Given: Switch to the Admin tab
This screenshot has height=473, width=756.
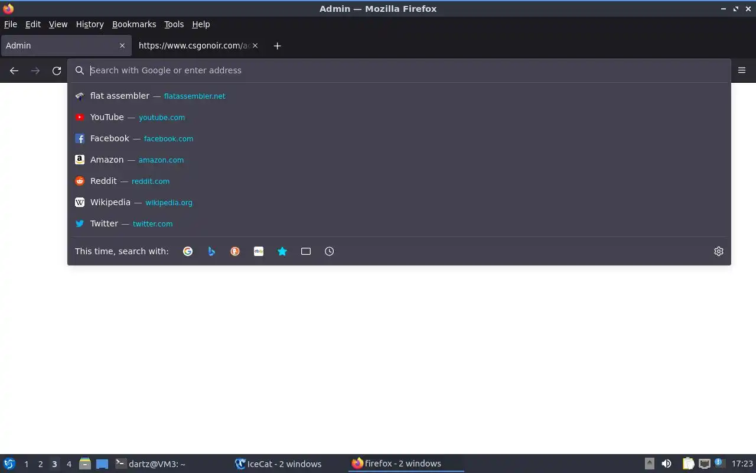Looking at the screenshot, I should coord(65,46).
